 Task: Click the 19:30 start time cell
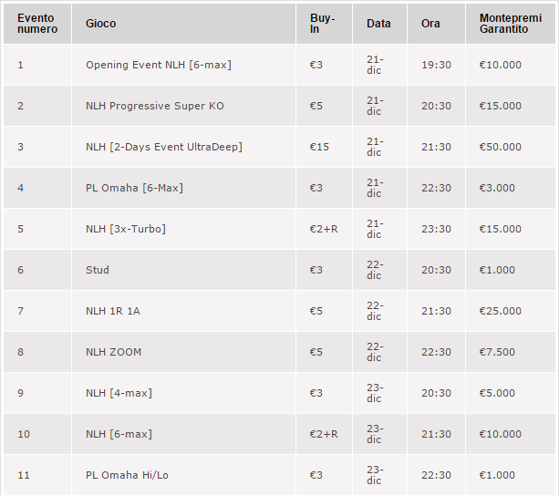point(437,65)
